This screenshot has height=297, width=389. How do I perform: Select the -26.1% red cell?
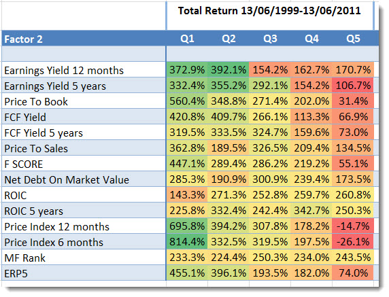point(353,242)
